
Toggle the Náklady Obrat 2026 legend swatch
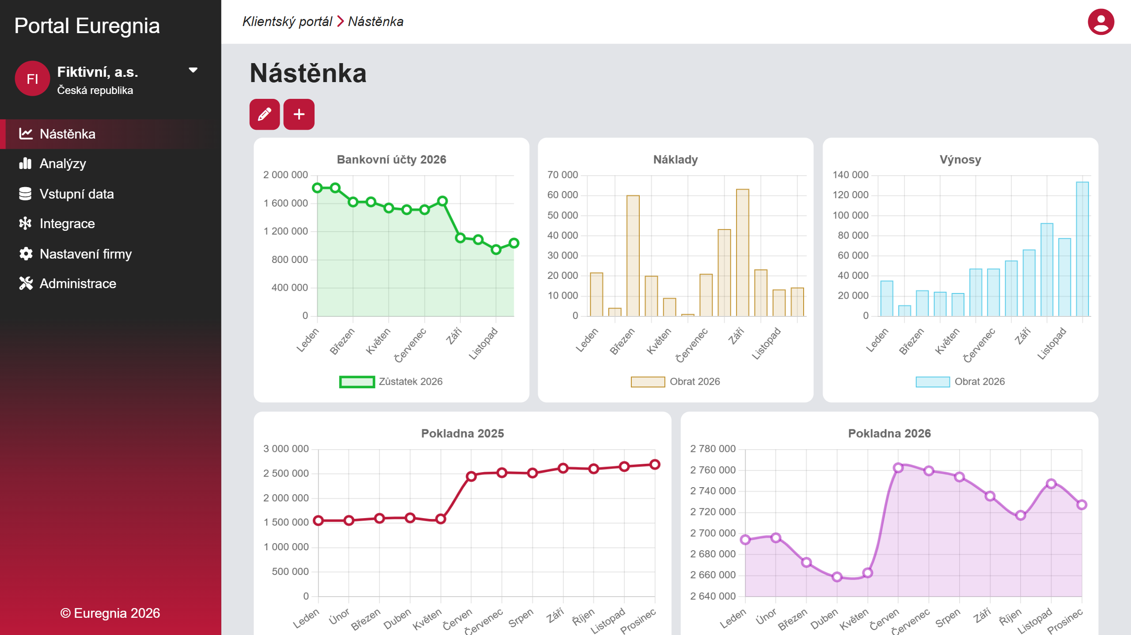click(x=648, y=382)
